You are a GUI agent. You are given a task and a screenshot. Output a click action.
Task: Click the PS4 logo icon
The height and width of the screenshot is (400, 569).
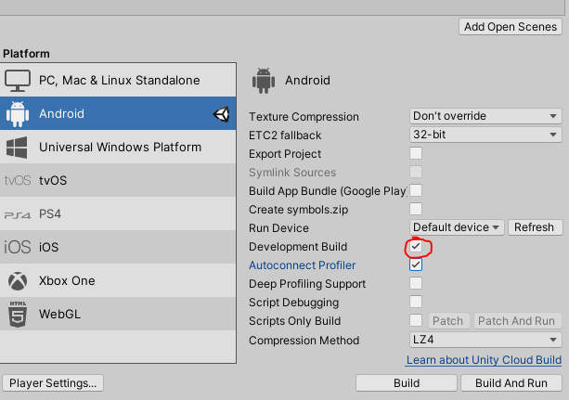click(18, 215)
